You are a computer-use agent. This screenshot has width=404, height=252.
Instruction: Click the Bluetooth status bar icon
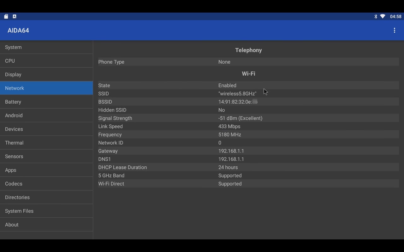click(376, 16)
